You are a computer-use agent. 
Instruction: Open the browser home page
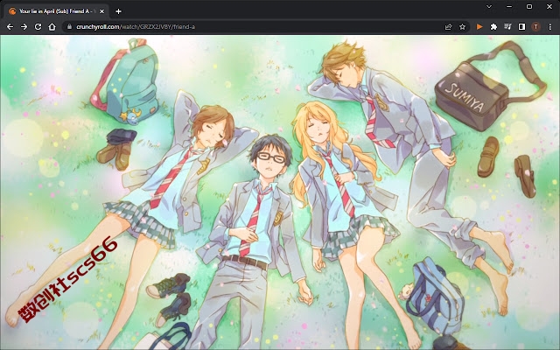[x=52, y=27]
